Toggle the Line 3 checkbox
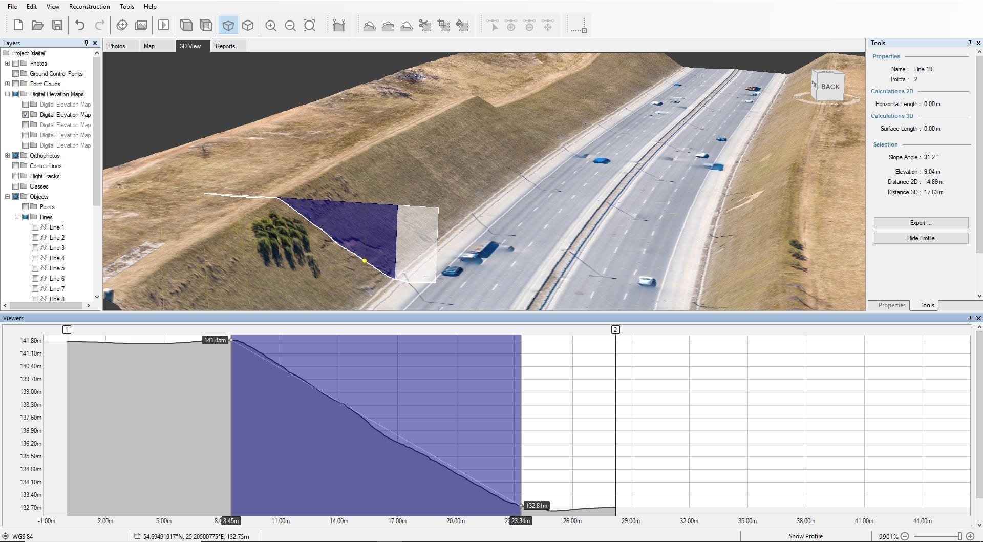The image size is (983, 542). (35, 248)
